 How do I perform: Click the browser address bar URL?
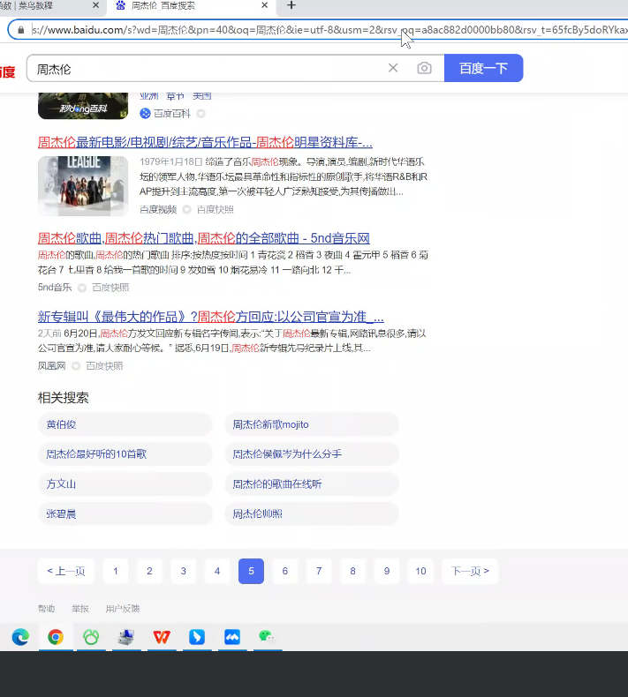click(329, 30)
